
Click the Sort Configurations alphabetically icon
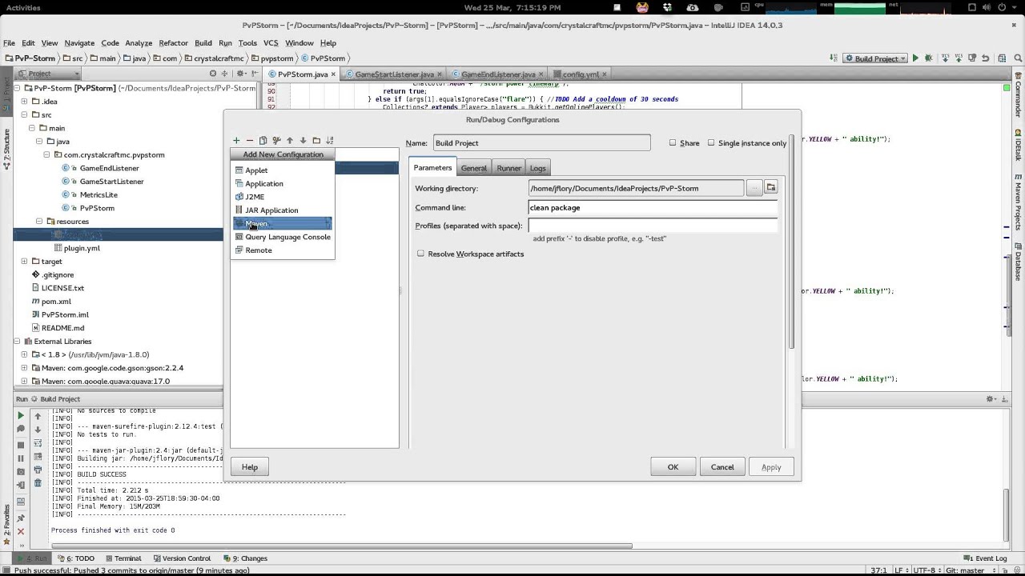tap(329, 141)
